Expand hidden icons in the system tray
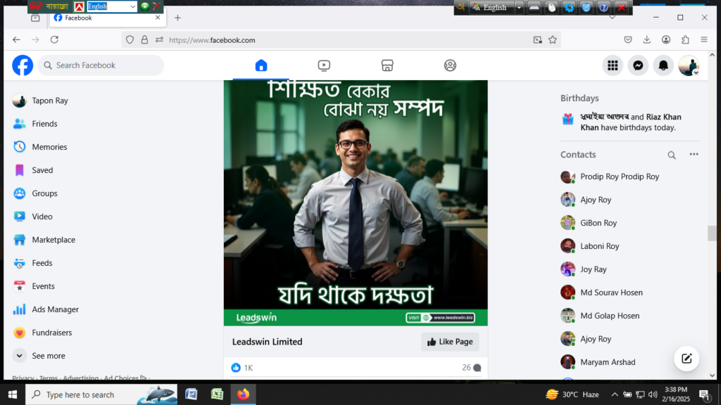The width and height of the screenshot is (721, 405). click(x=615, y=395)
